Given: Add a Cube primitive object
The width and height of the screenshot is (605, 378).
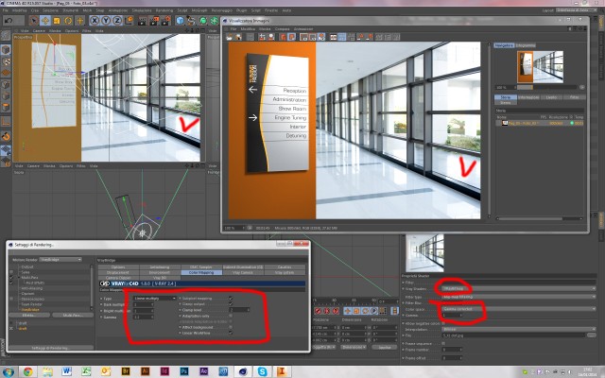Looking at the screenshot, I should click(180, 21).
